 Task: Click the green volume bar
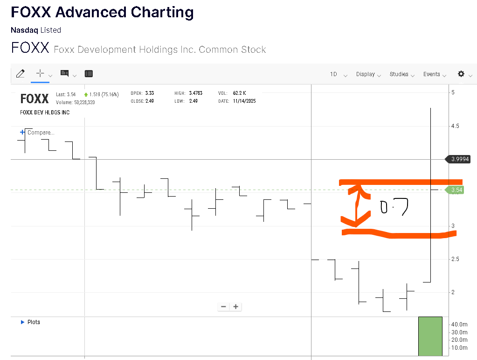pos(430,336)
